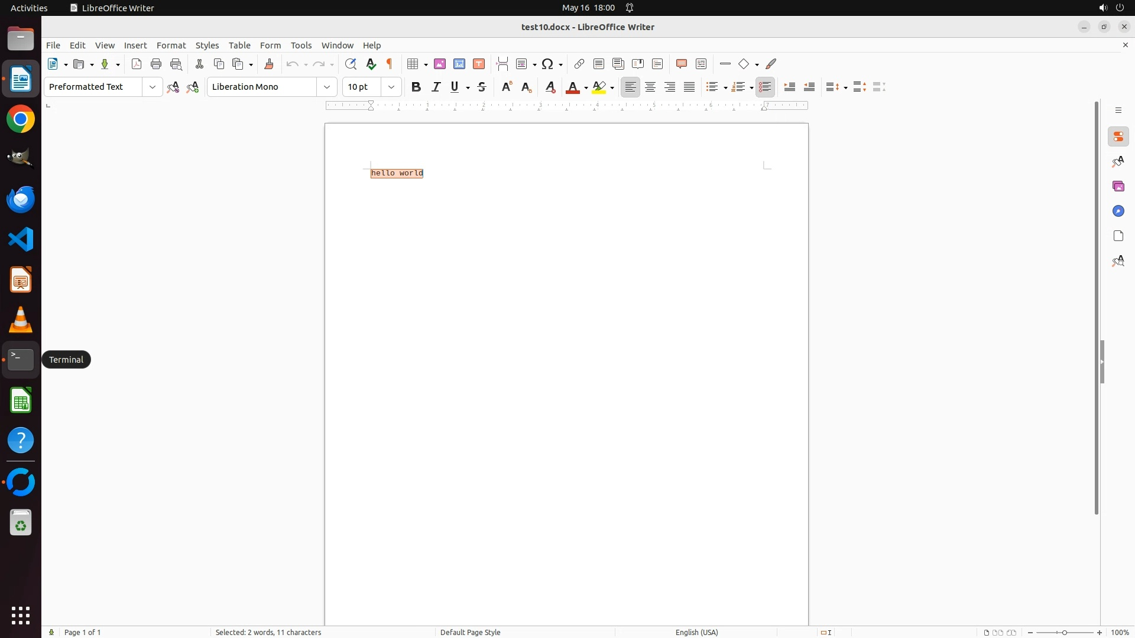Expand the Liberation Mono font name dropdown
Viewport: 1135px width, 638px height.
327,87
